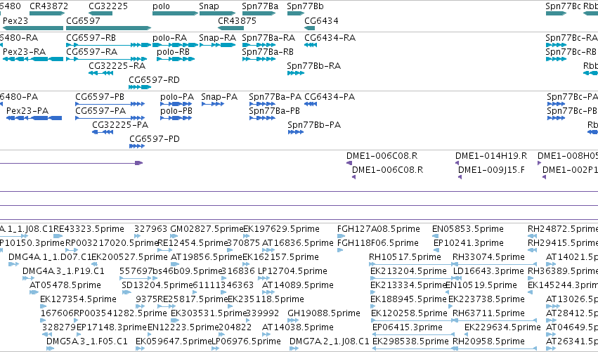Open EST RE43323.5prime
The height and width of the screenshot is (352, 598).
pyautogui.click(x=58, y=237)
